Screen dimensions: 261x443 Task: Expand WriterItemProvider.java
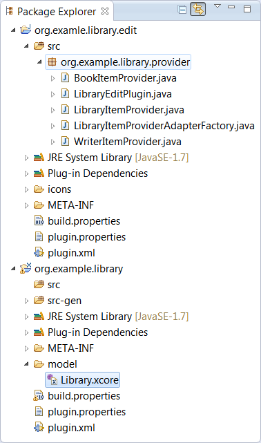pos(52,142)
